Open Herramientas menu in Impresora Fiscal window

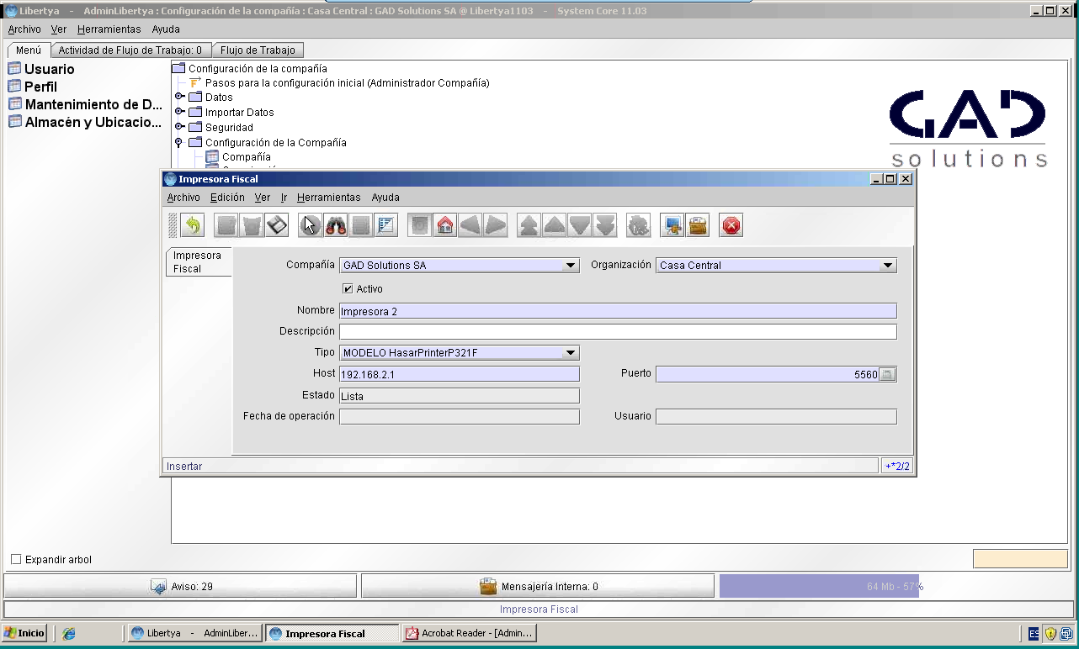(328, 198)
